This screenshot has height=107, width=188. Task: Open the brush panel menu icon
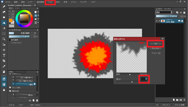click(x=38, y=72)
